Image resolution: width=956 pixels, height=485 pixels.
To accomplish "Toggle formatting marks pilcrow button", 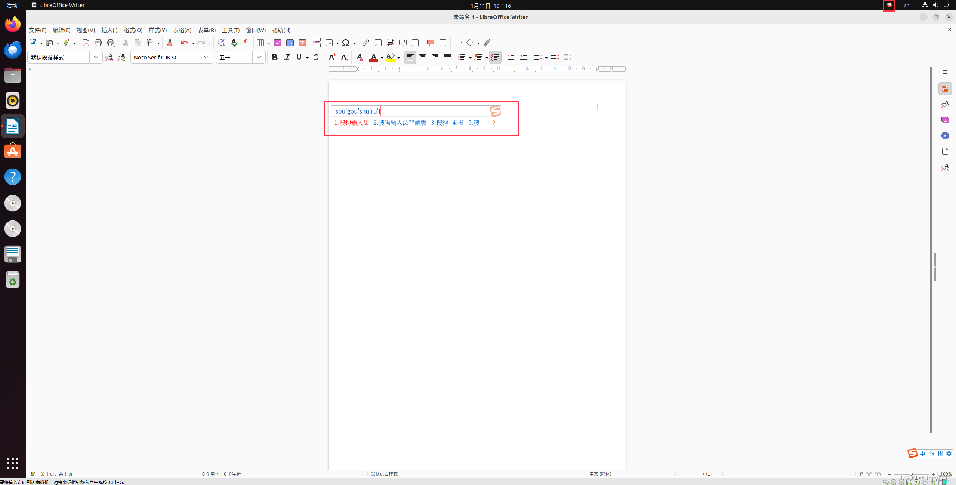I will pos(246,43).
